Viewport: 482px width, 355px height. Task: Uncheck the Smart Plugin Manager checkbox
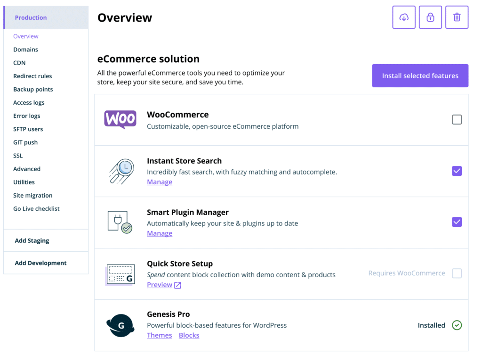[457, 222]
